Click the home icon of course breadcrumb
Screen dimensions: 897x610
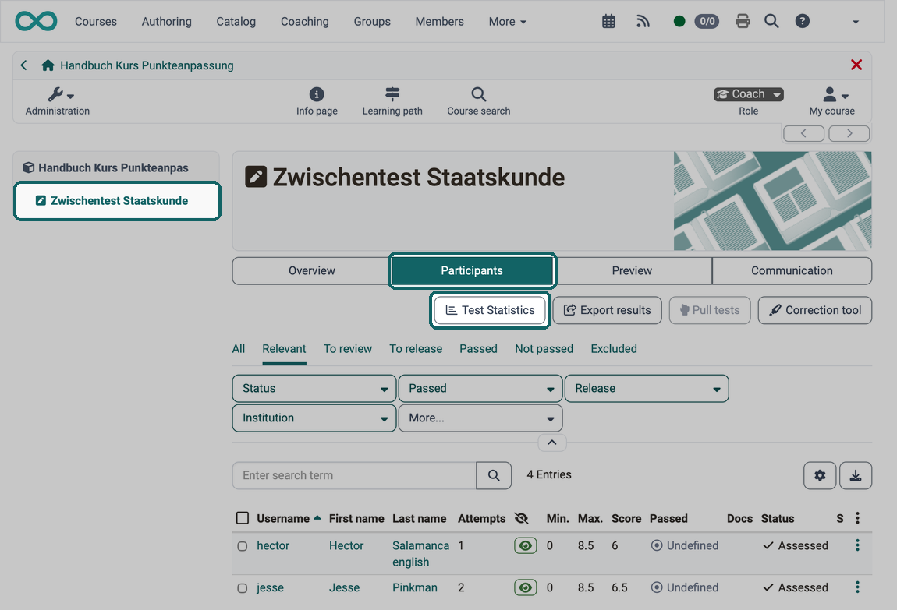pyautogui.click(x=48, y=65)
